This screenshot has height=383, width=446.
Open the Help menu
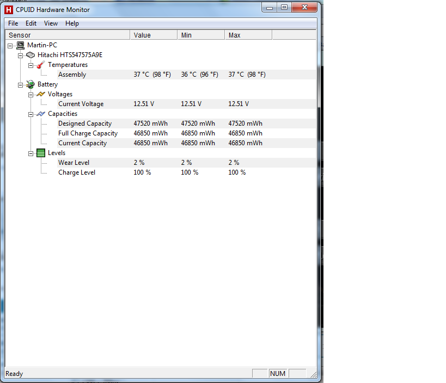click(72, 23)
